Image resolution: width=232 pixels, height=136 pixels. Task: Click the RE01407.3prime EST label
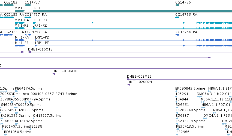[16, 126]
